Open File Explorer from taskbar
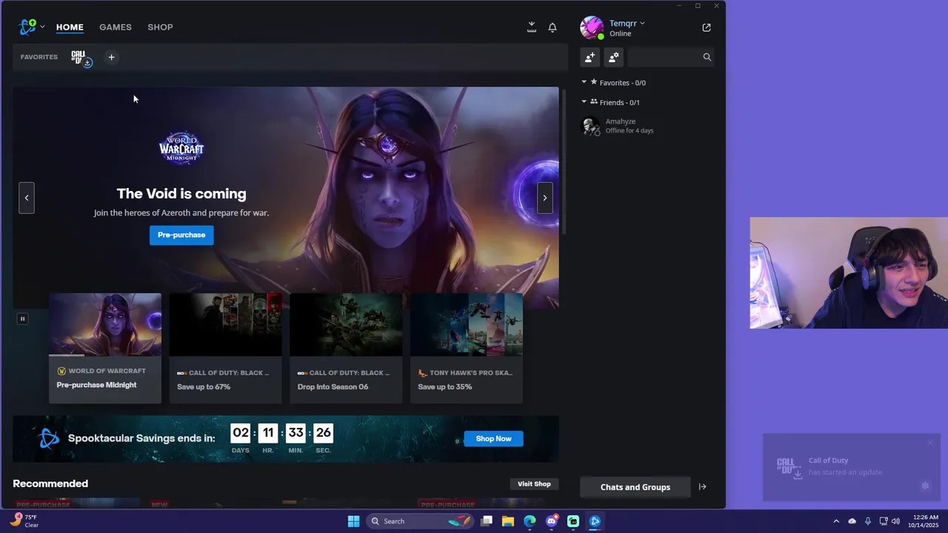Image resolution: width=948 pixels, height=533 pixels. click(x=508, y=521)
